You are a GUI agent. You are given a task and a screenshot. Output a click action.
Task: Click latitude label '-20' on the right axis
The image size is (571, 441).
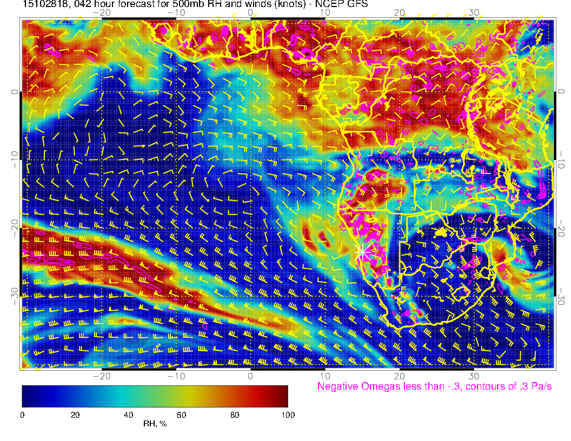[561, 228]
